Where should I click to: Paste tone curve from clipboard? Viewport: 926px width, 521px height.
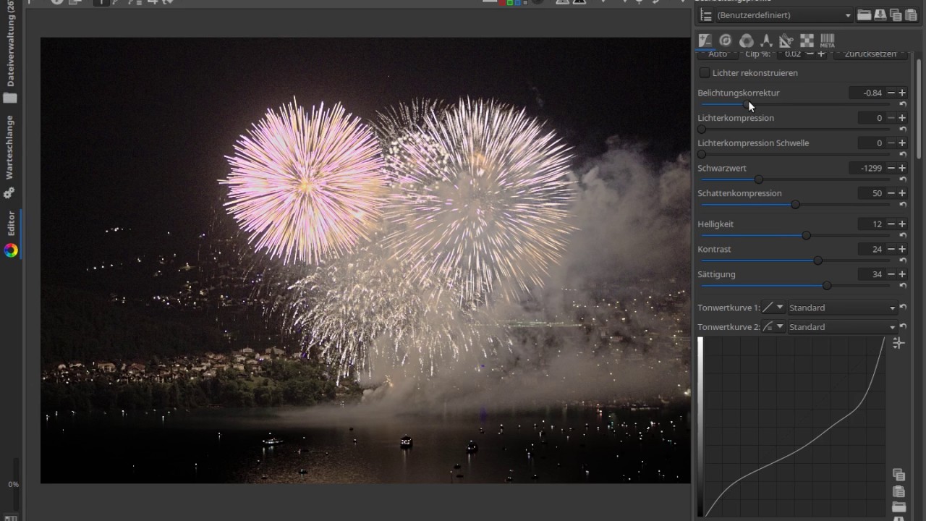tap(899, 491)
